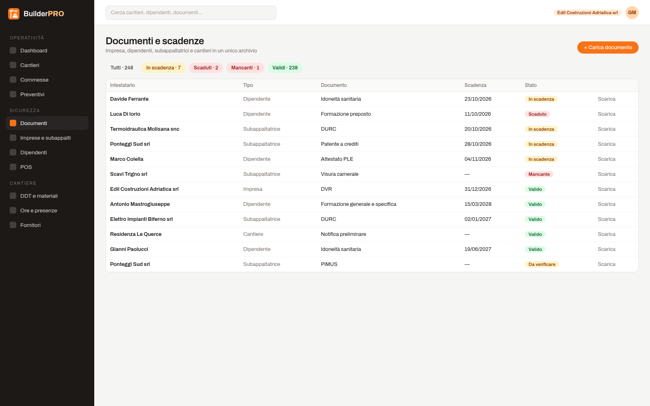
Task: Open the DDT e materiali section
Action: (x=47, y=196)
